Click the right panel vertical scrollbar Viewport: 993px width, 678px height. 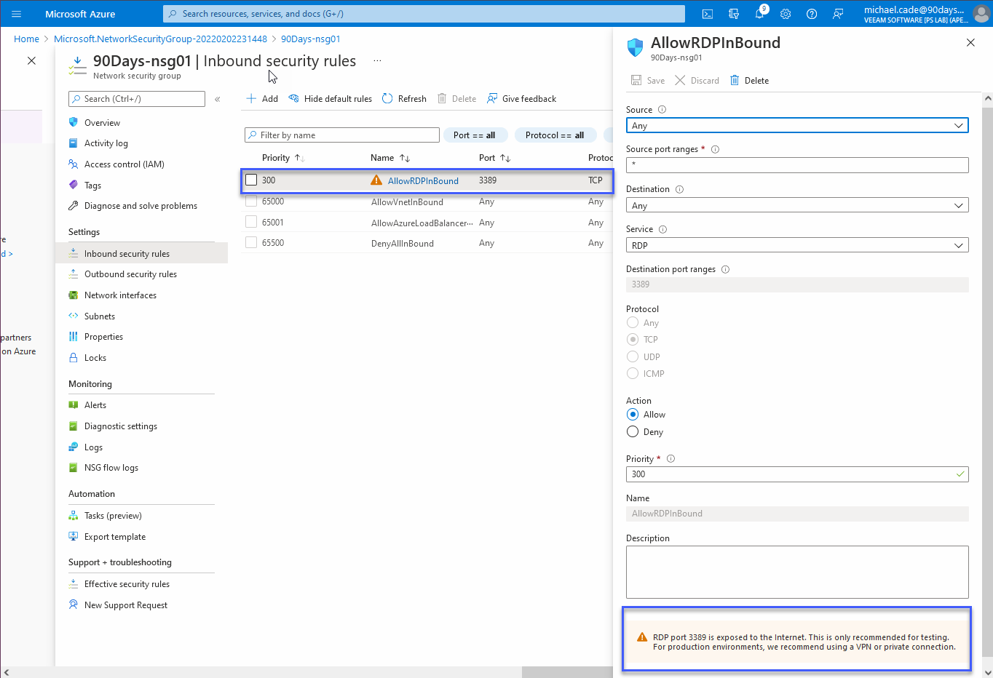987,364
